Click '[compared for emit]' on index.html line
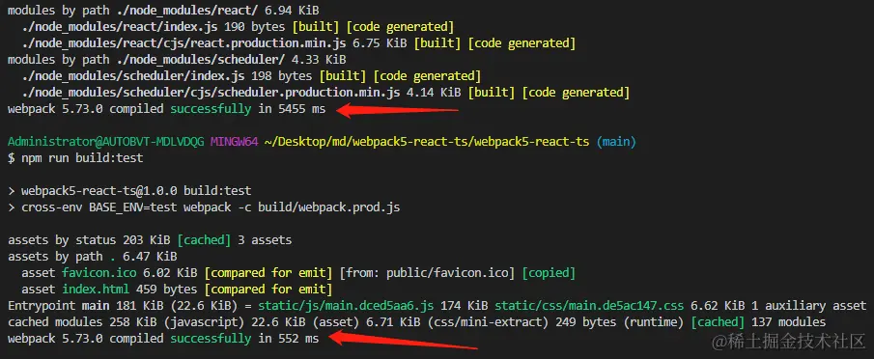This screenshot has height=359, width=874. pyautogui.click(x=268, y=290)
